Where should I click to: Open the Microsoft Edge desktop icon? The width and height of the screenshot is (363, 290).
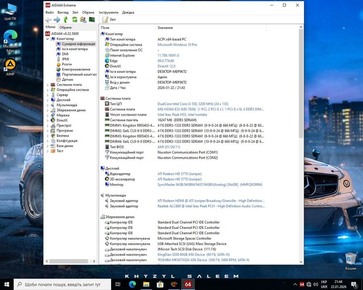10,41
